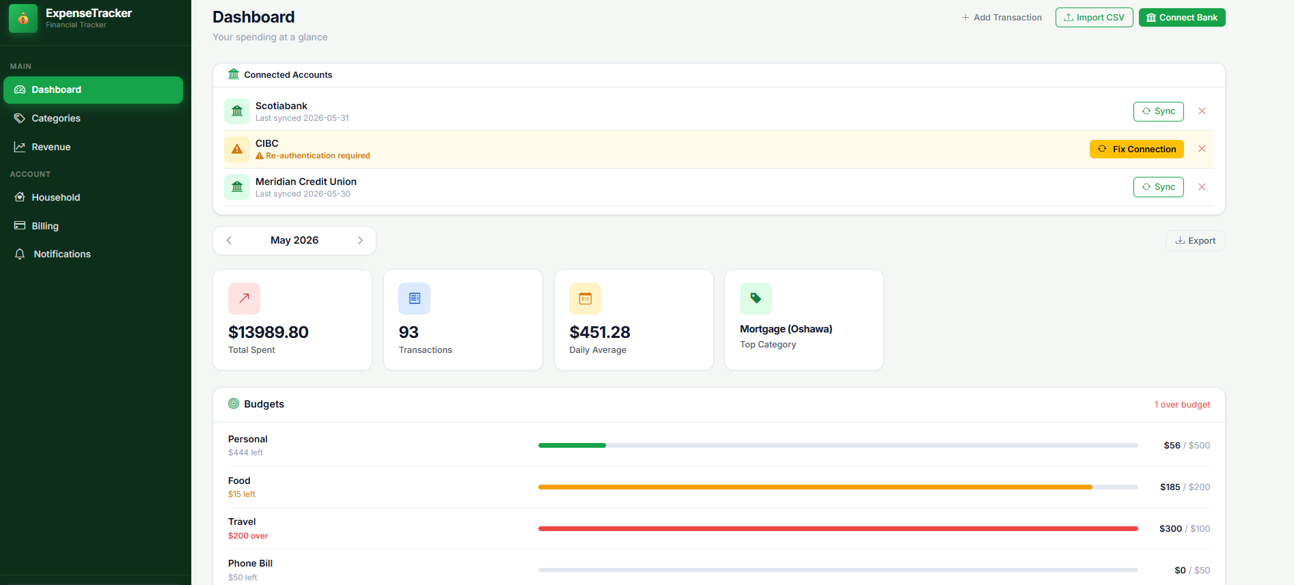Click the Phone Bill budget progress bar

click(x=838, y=570)
